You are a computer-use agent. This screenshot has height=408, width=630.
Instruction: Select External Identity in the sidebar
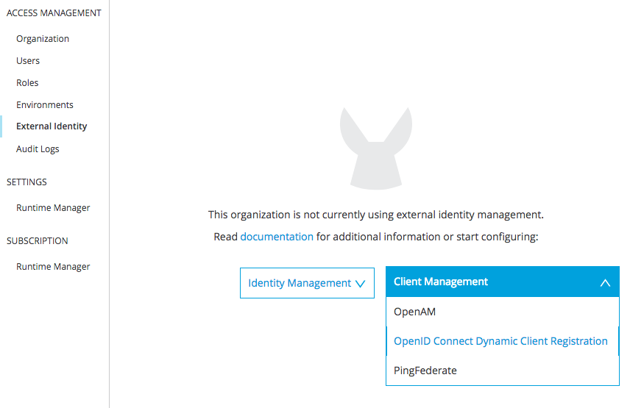tap(52, 126)
